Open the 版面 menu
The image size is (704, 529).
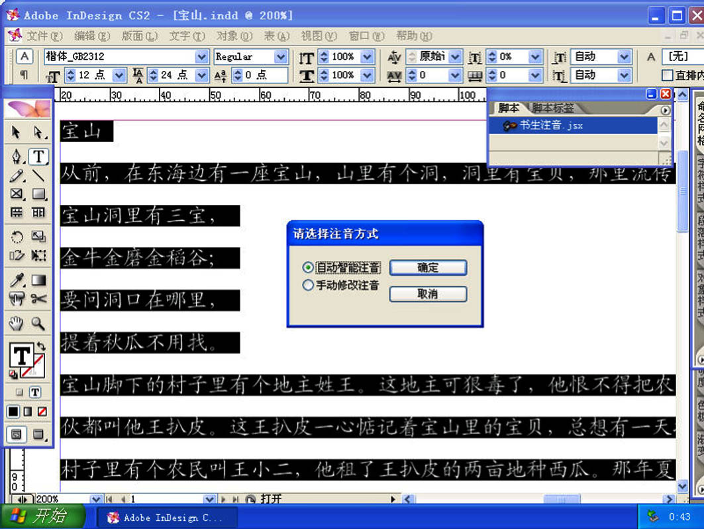pyautogui.click(x=140, y=36)
